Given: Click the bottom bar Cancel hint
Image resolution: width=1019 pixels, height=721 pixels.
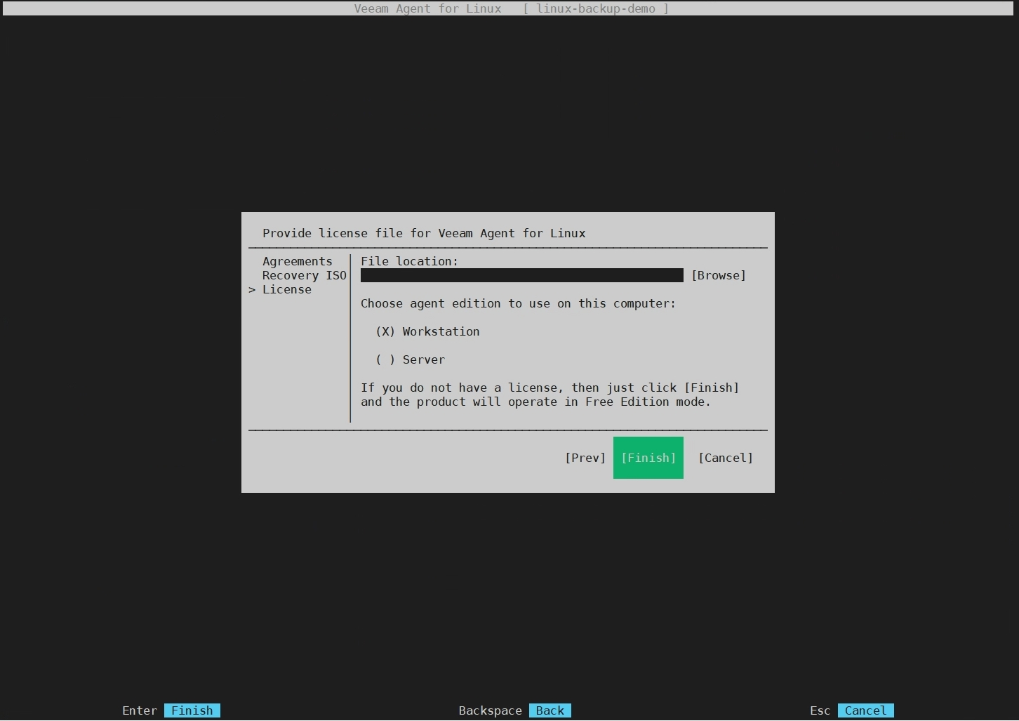Looking at the screenshot, I should coord(866,710).
